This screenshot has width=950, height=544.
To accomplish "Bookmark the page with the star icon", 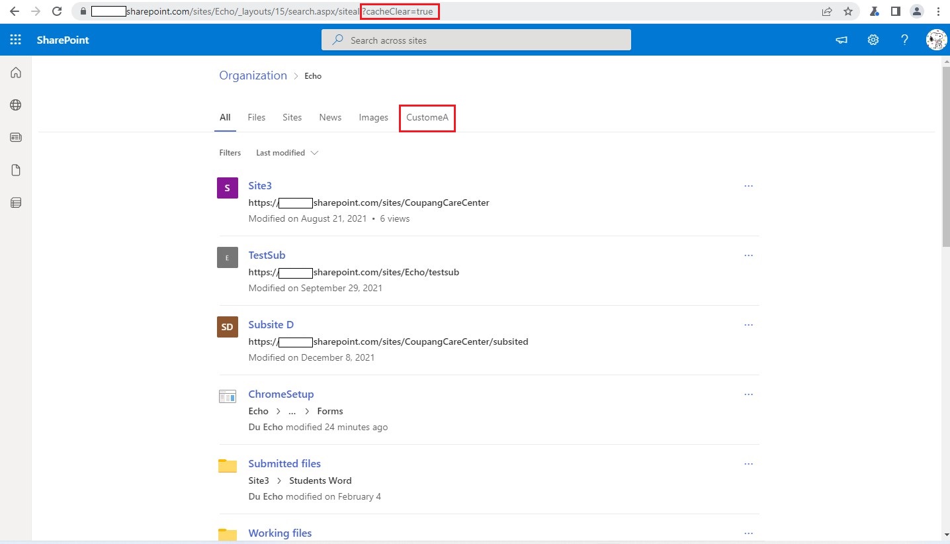I will coord(847,11).
